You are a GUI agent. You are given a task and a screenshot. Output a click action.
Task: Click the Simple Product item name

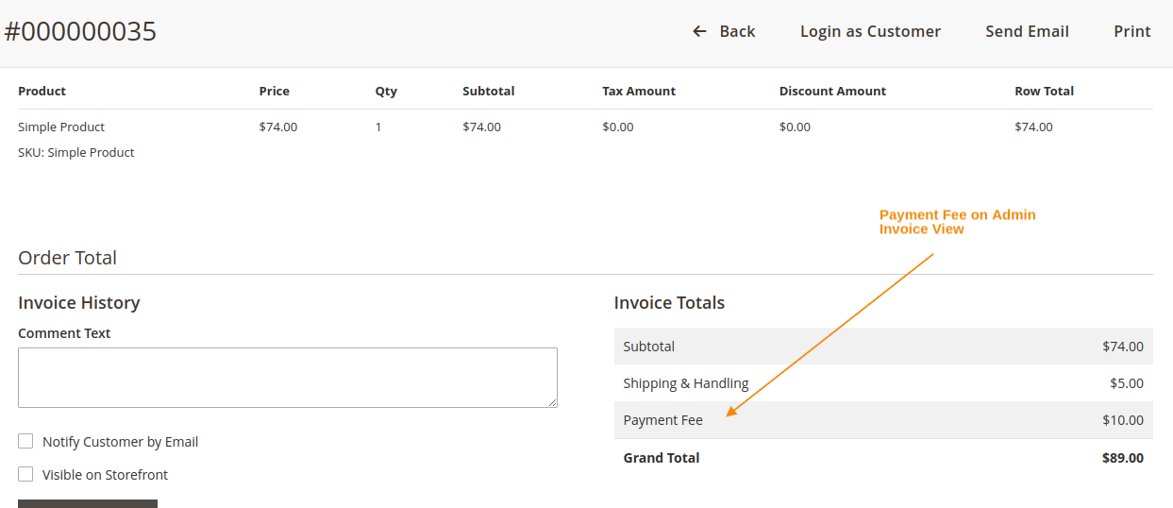click(61, 127)
